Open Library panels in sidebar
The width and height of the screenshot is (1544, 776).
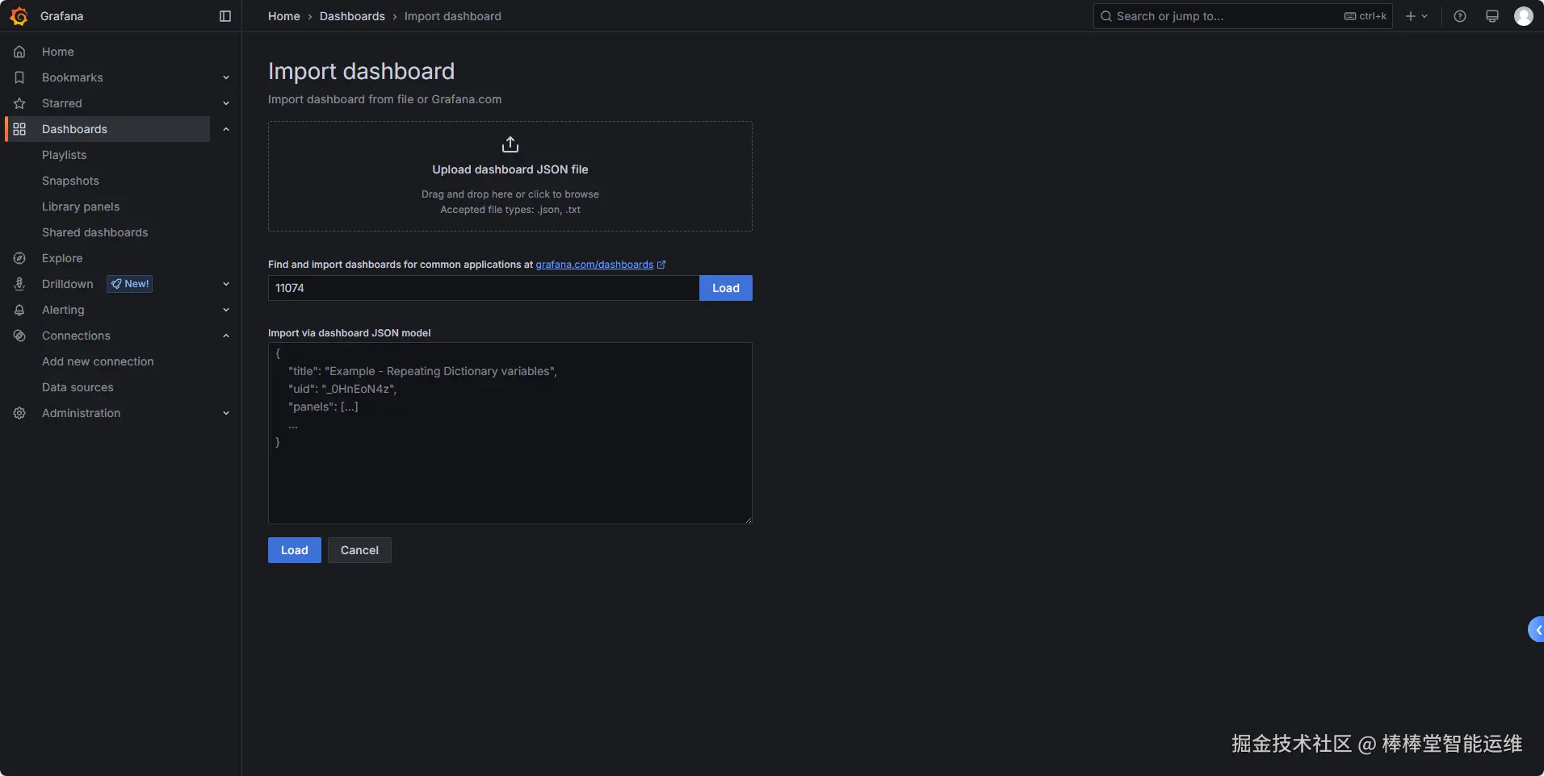click(x=81, y=207)
